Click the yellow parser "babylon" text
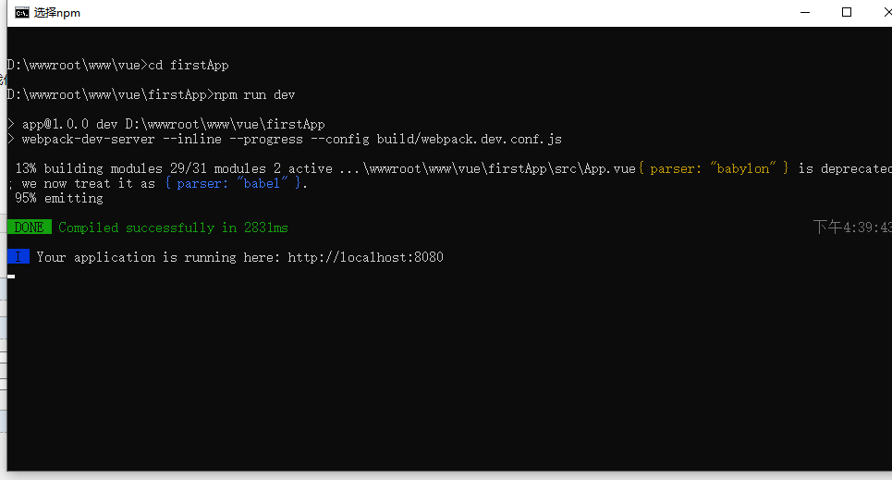This screenshot has width=892, height=480. 720,168
